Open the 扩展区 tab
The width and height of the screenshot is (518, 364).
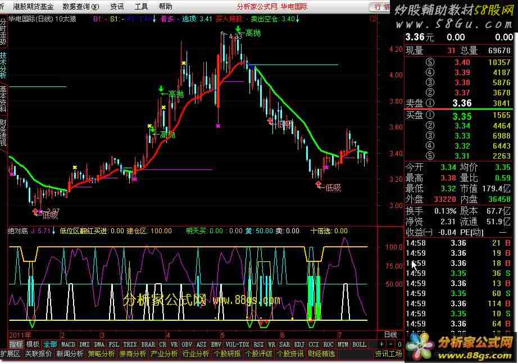10,354
